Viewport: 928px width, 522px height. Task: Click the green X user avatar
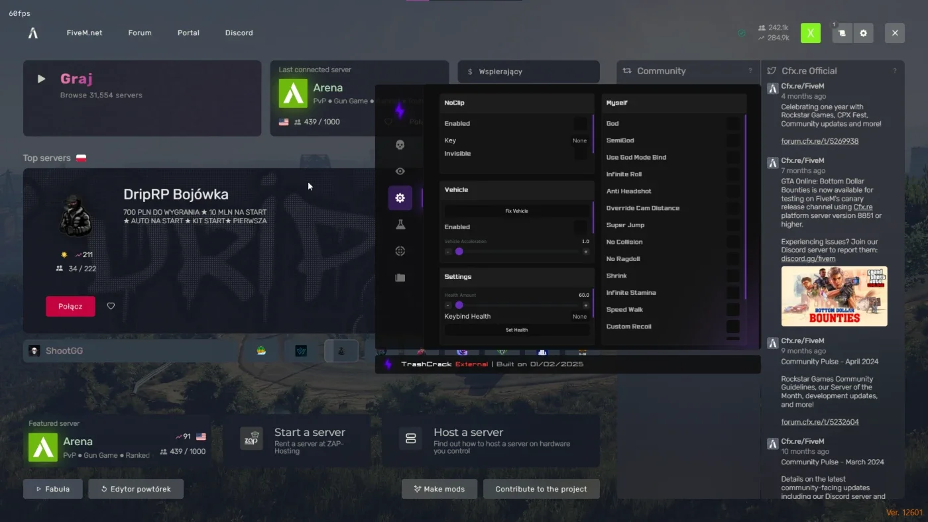tap(811, 33)
